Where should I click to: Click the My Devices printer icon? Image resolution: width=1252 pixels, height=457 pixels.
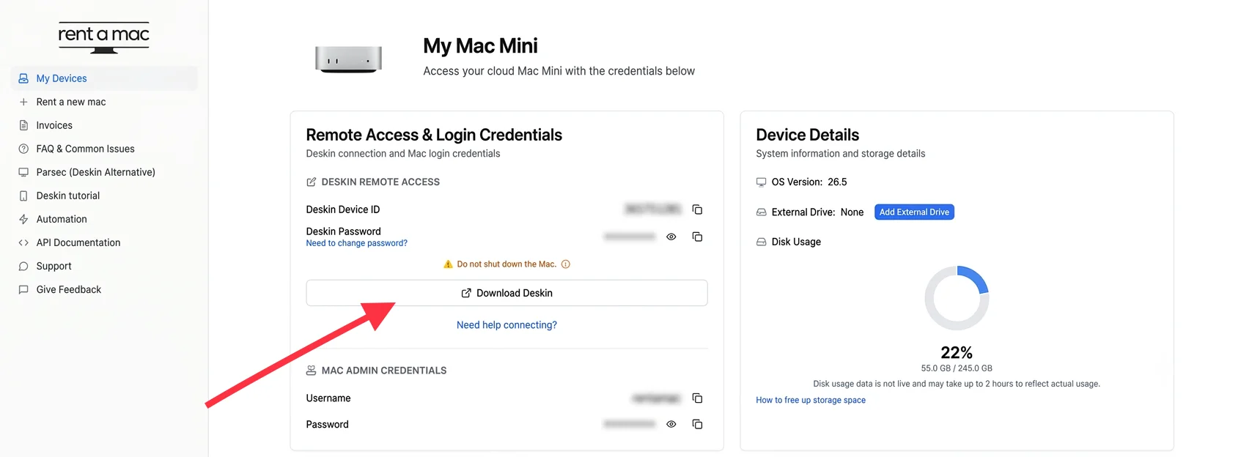point(23,78)
